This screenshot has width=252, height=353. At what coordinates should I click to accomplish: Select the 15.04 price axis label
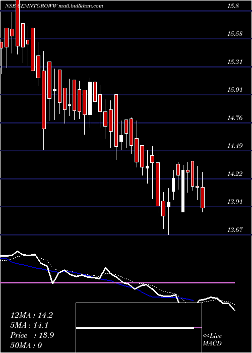235,90
